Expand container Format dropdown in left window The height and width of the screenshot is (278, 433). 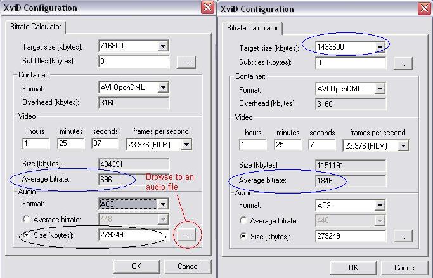163,88
